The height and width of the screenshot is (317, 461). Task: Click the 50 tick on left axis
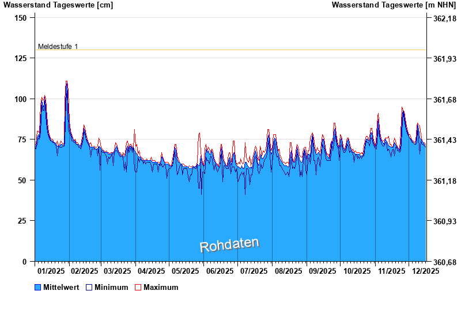[x=23, y=180]
